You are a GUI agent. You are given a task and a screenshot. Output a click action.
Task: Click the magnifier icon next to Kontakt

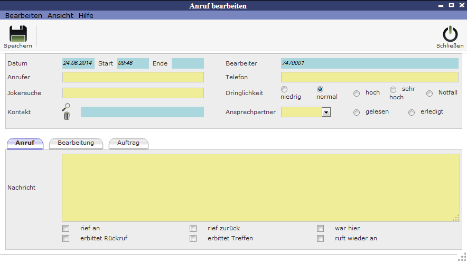tap(66, 107)
